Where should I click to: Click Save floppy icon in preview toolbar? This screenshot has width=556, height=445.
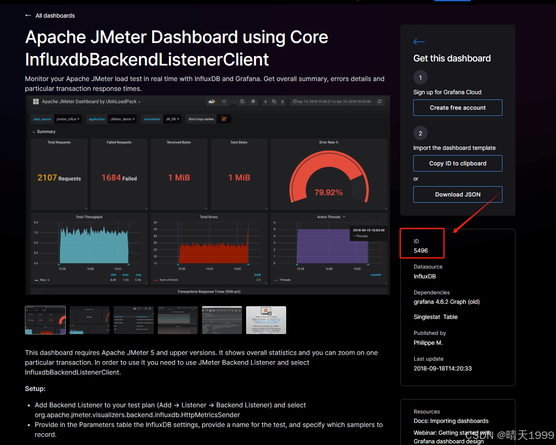point(242,102)
